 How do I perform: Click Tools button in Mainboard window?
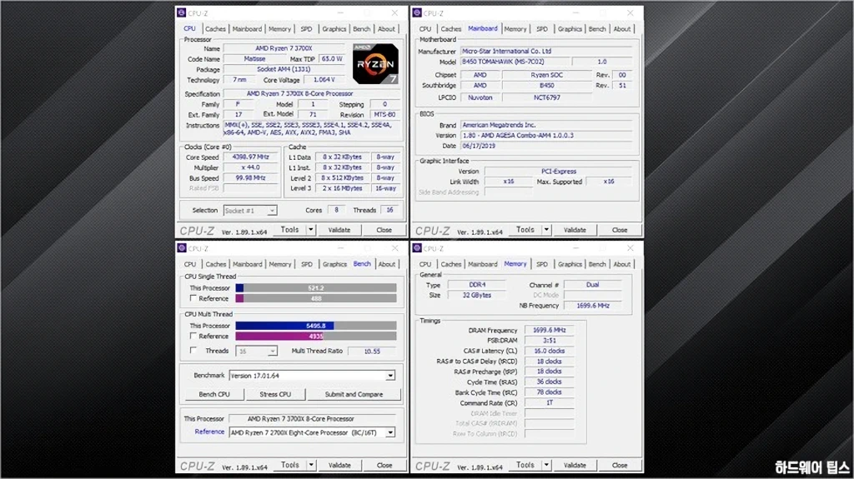(525, 230)
